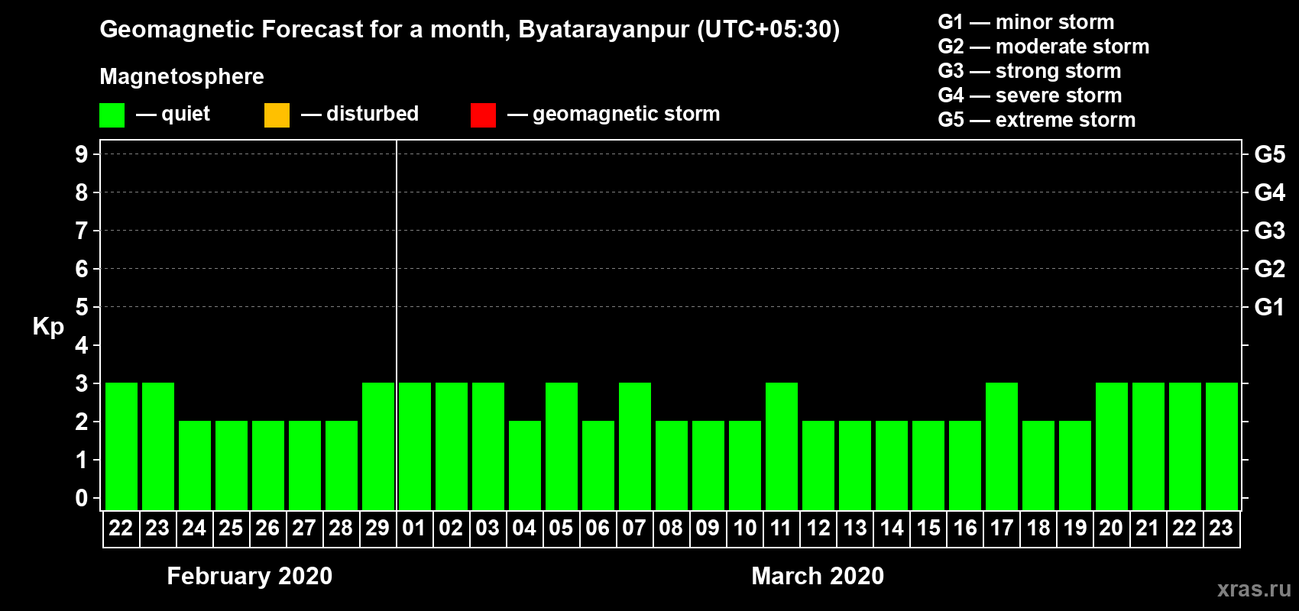Select the March 17 bar
Viewport: 1299px width, 611px height.
(x=1002, y=446)
